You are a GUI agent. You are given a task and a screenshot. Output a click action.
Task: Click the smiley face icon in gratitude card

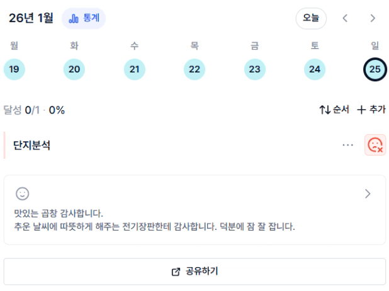[23, 194]
